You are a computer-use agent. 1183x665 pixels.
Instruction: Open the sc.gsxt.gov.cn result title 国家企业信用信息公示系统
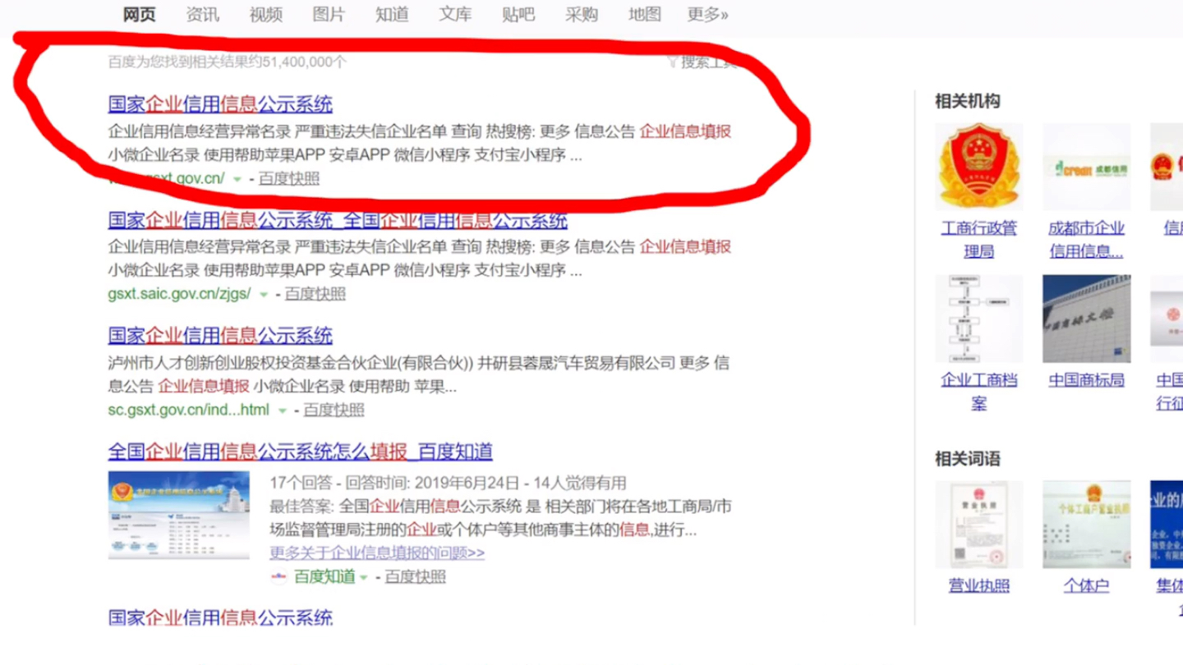(220, 335)
